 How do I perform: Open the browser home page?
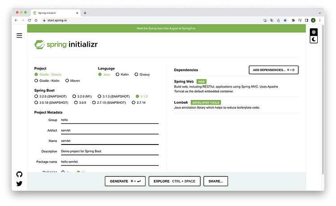pos(36,20)
